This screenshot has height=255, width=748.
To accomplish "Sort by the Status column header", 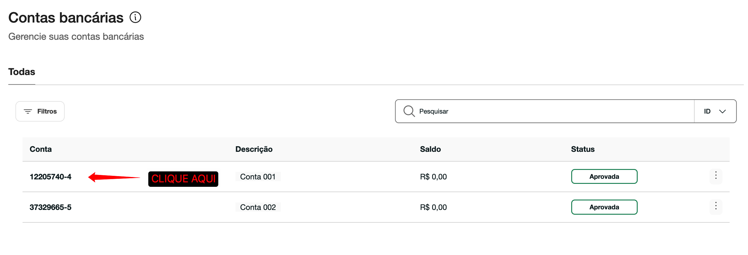I will (x=583, y=149).
